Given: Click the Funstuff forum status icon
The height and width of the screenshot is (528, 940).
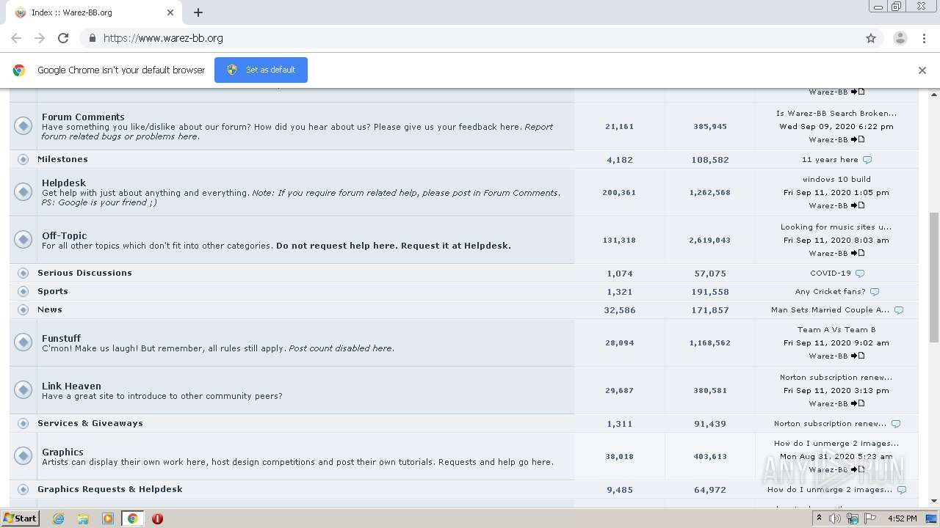Looking at the screenshot, I should (23, 342).
